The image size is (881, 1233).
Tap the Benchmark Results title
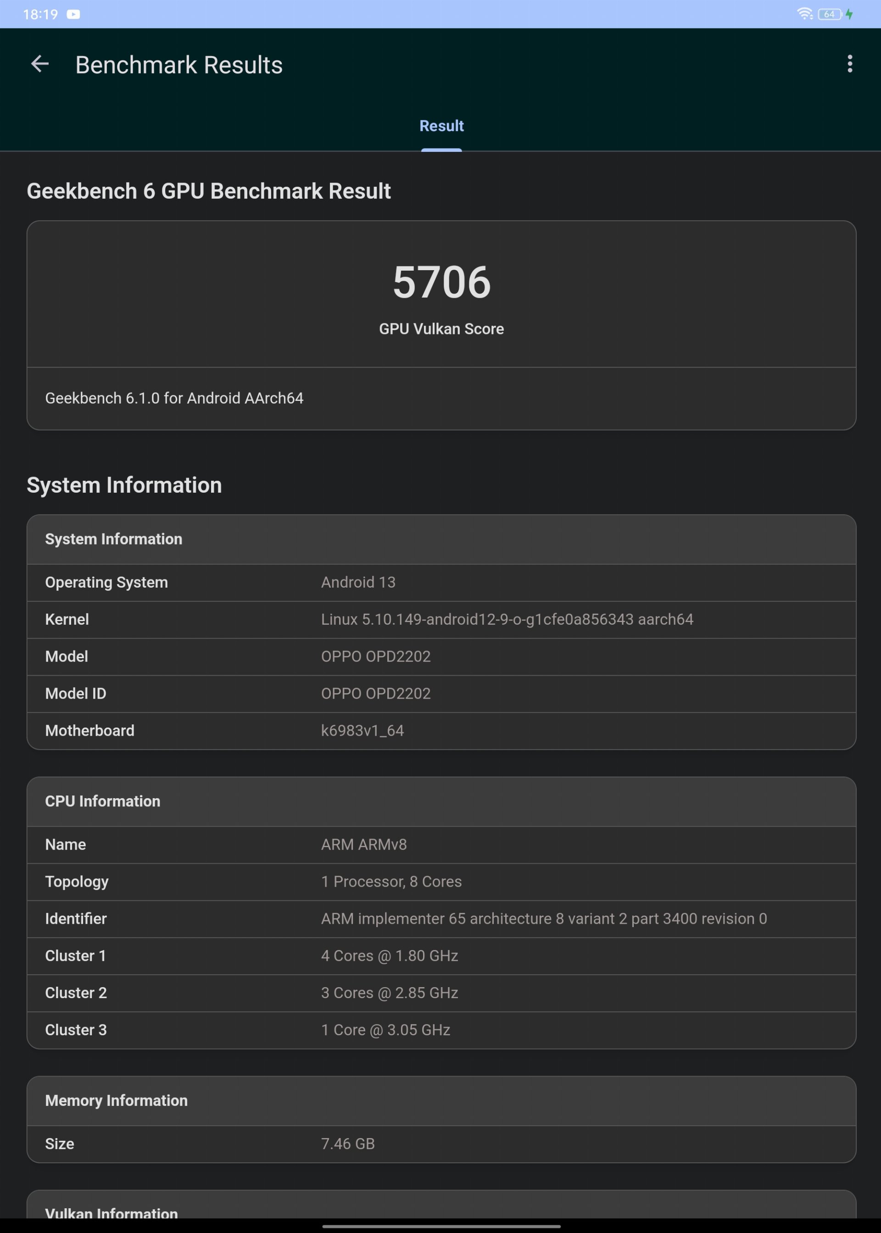(178, 65)
